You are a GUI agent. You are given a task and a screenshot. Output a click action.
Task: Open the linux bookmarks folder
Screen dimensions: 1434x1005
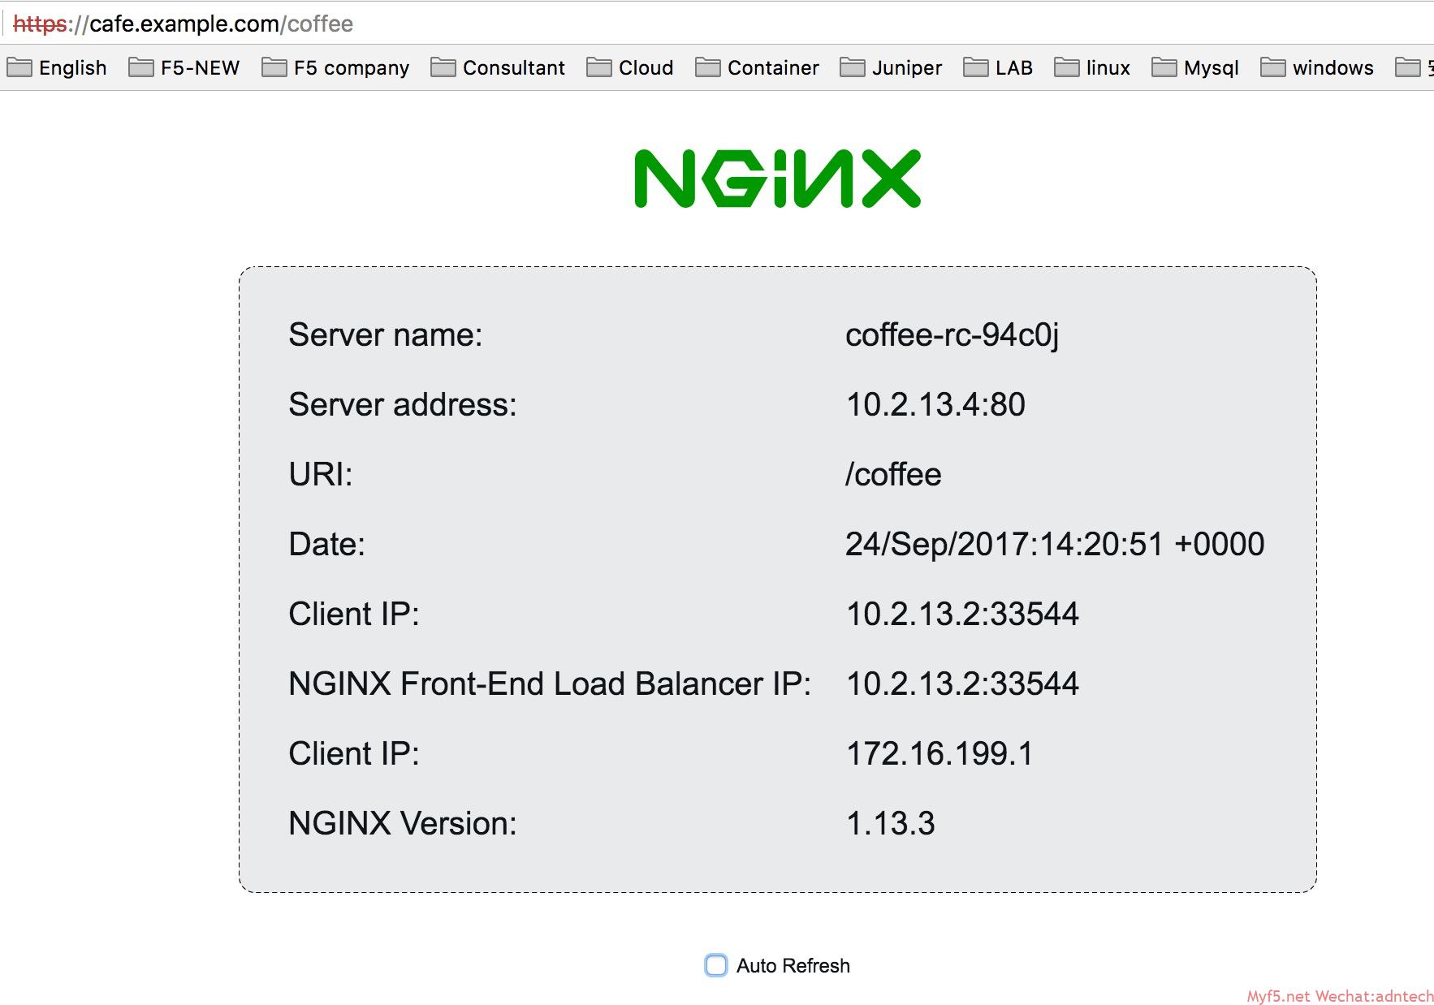point(1092,67)
